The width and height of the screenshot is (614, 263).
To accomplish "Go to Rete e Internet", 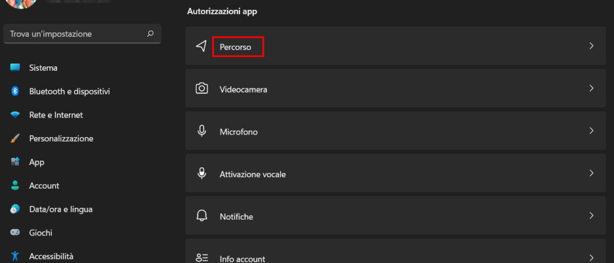I will point(56,115).
